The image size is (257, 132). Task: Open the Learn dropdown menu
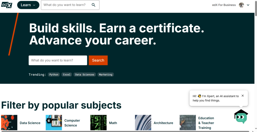coord(28,5)
